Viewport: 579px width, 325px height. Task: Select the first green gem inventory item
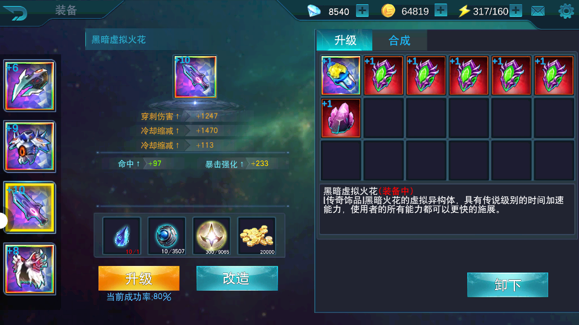tap(383, 75)
